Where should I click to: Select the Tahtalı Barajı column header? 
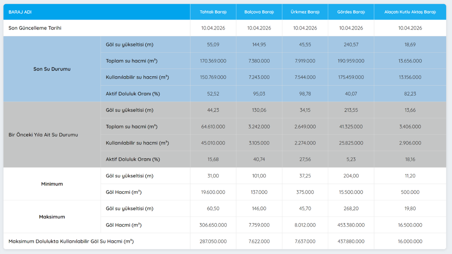click(x=213, y=12)
